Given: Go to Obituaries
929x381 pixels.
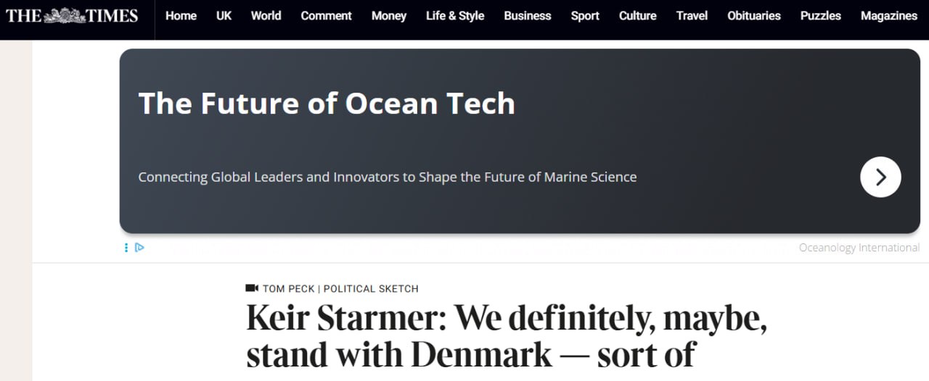Looking at the screenshot, I should point(754,16).
